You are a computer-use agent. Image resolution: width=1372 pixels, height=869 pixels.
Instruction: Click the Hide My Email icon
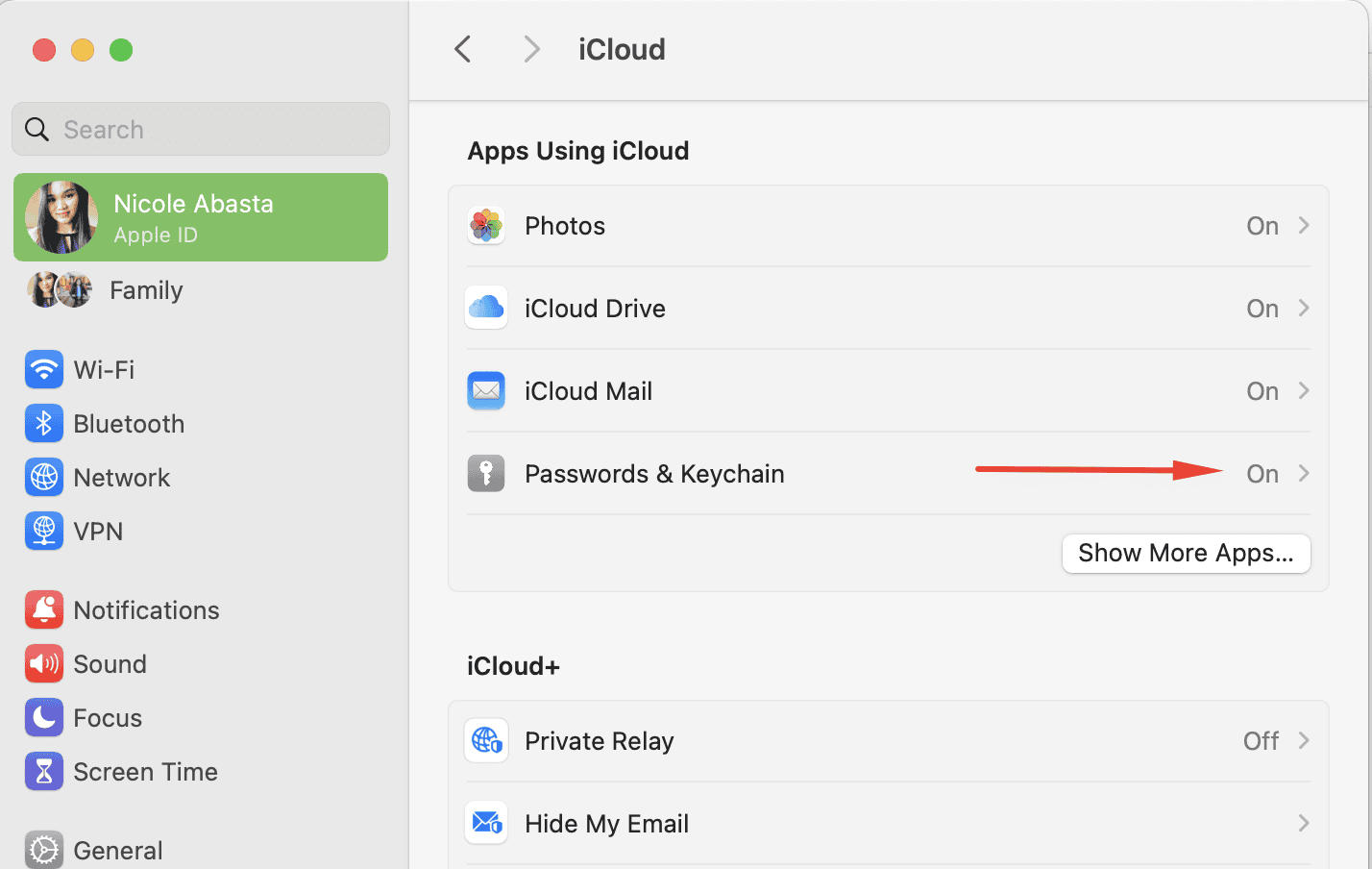(486, 824)
